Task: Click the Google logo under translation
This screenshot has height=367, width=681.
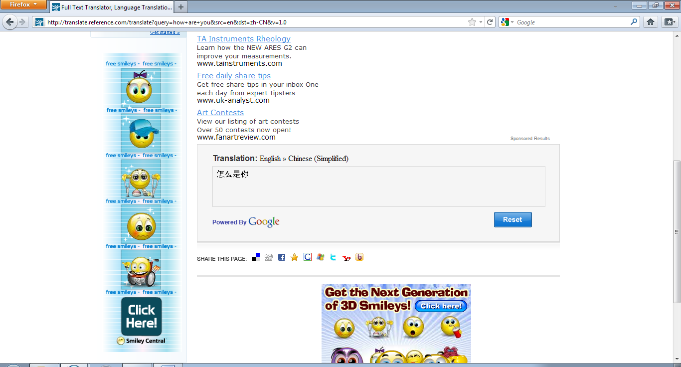Action: click(264, 222)
